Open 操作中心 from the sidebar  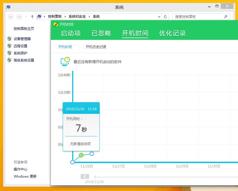click(20, 170)
